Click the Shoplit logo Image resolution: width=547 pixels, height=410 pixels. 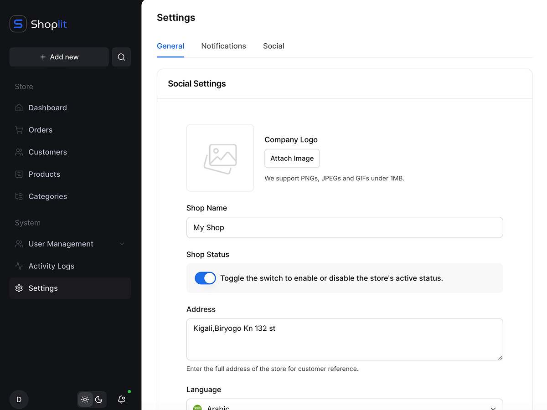point(38,24)
